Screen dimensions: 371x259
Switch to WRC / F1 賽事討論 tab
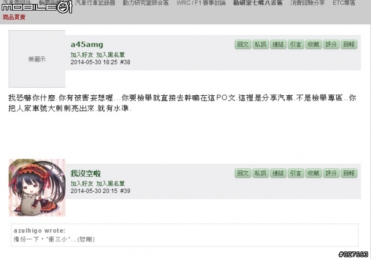point(201,3)
